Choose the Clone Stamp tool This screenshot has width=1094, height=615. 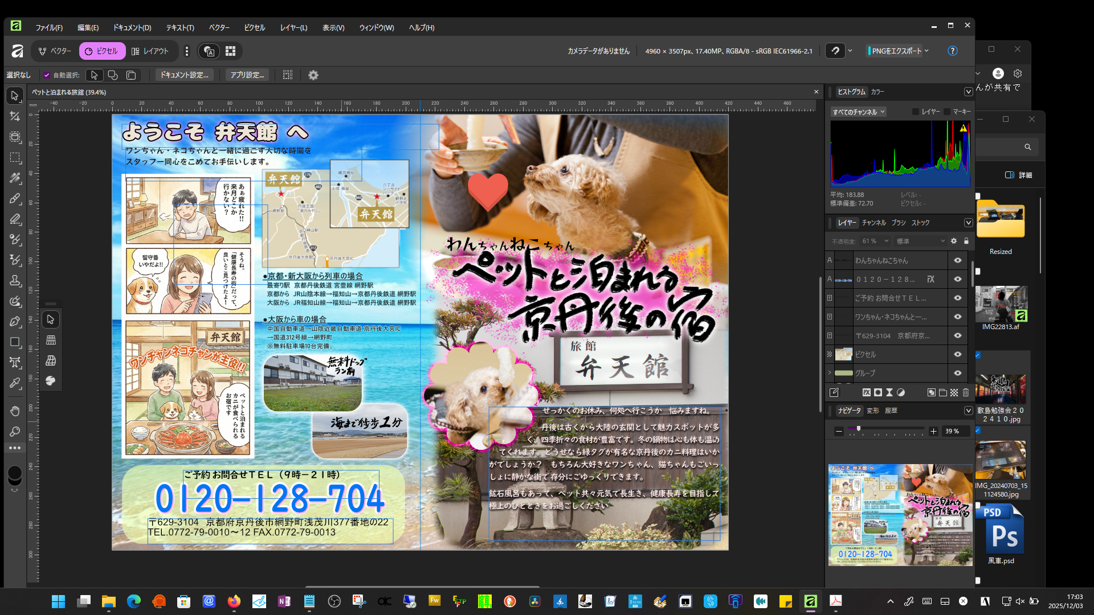[15, 281]
